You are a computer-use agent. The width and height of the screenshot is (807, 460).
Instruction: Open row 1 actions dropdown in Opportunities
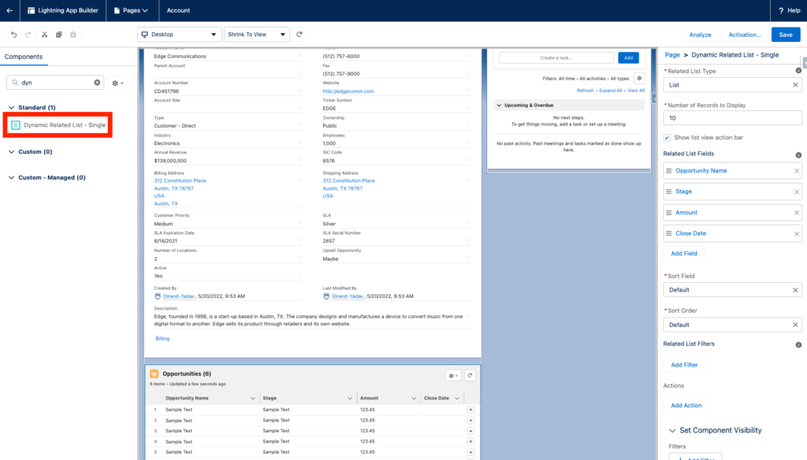tap(470, 410)
